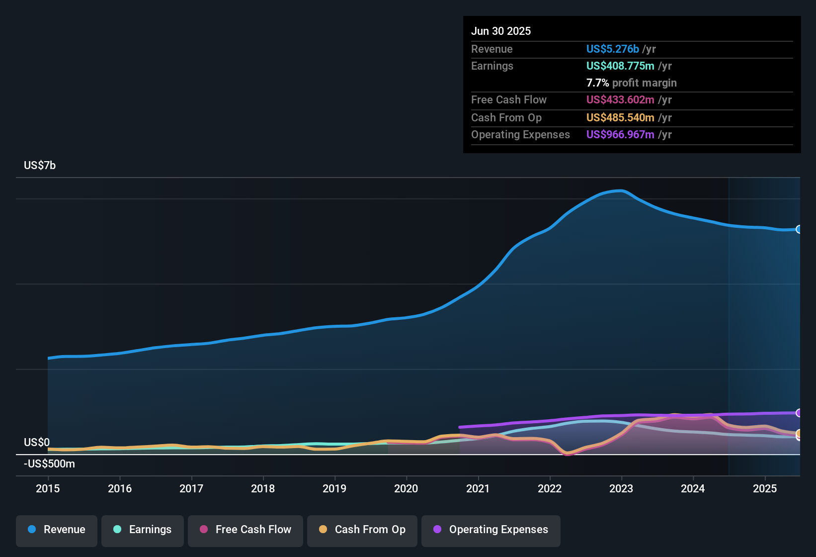This screenshot has height=557, width=816.
Task: Click the Cash From Op row label in tooltip
Action: click(x=506, y=118)
